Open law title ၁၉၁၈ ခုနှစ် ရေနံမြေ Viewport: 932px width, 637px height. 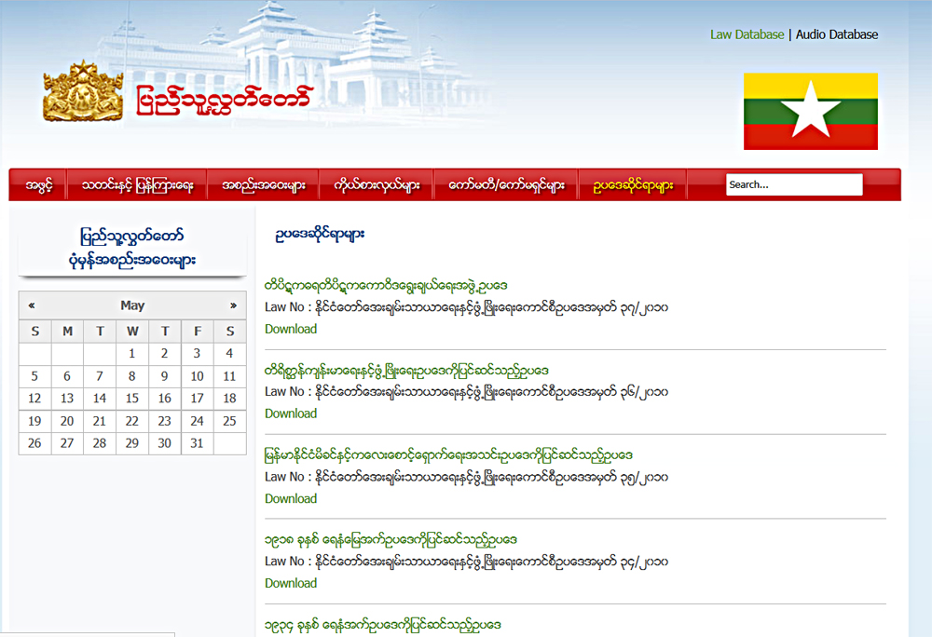pos(391,539)
